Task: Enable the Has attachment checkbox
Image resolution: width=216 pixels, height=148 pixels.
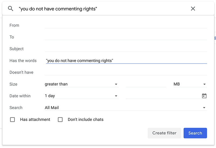Action: [x=12, y=120]
